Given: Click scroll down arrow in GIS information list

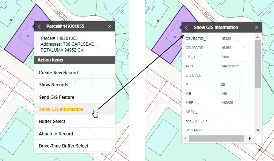Looking at the screenshot, I should pos(258,130).
